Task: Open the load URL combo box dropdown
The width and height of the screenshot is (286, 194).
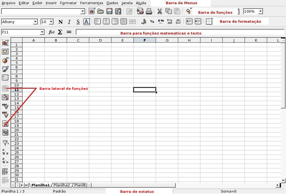Action: pos(83,11)
